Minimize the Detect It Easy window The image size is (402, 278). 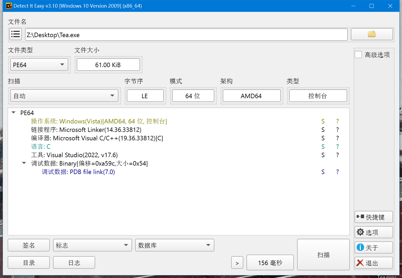[353, 6]
